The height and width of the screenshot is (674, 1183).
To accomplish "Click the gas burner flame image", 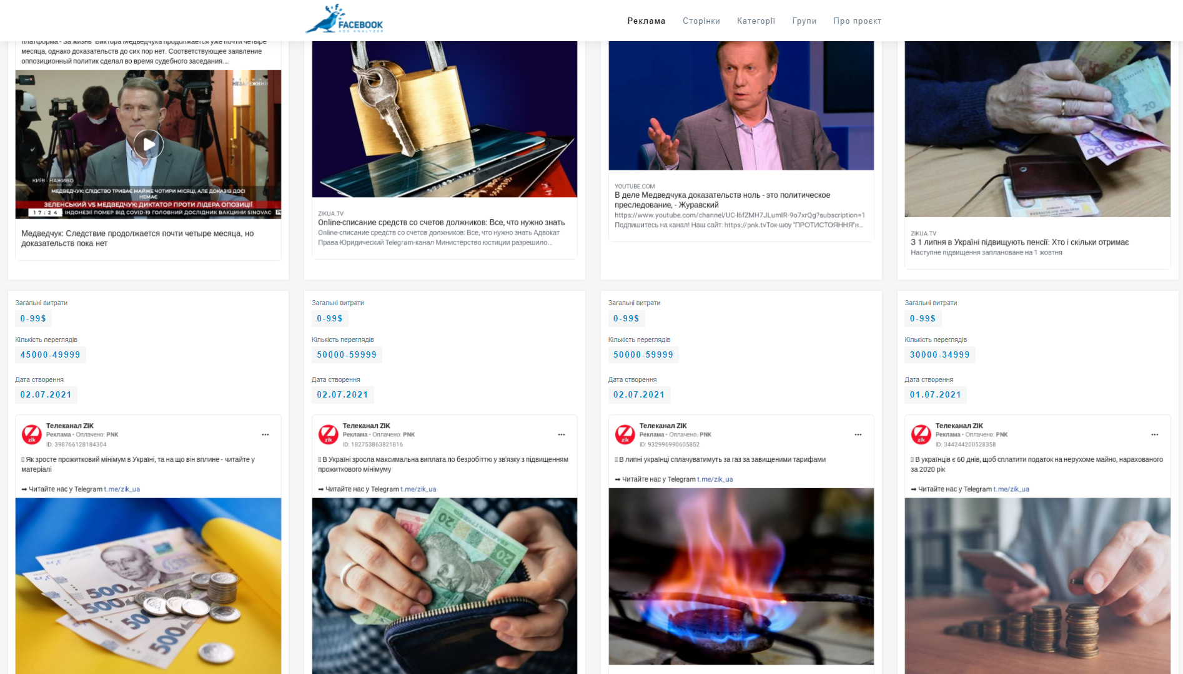I will tap(741, 576).
